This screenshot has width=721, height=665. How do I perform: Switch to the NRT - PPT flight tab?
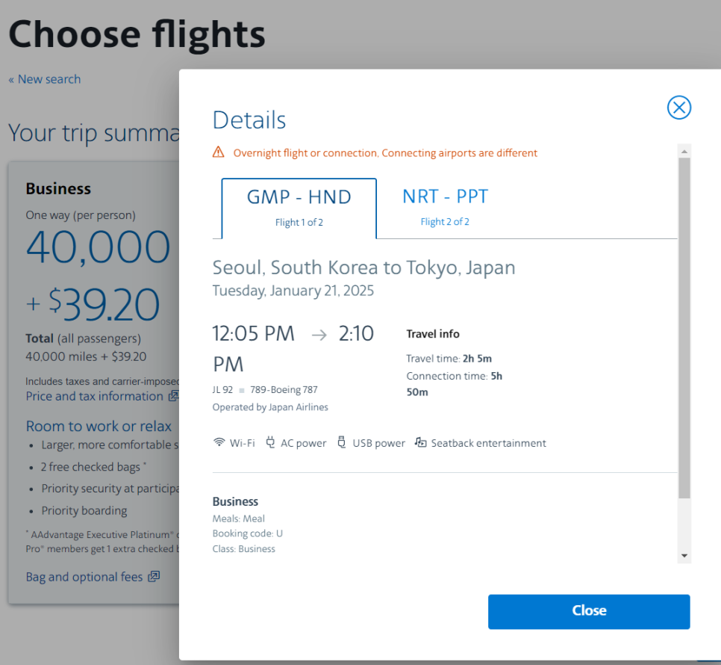click(445, 208)
